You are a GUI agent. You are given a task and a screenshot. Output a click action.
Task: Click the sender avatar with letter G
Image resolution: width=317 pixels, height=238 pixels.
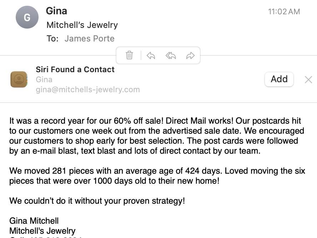point(27,17)
